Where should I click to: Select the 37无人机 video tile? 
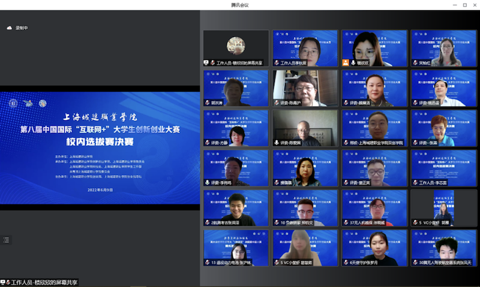pos(374,208)
